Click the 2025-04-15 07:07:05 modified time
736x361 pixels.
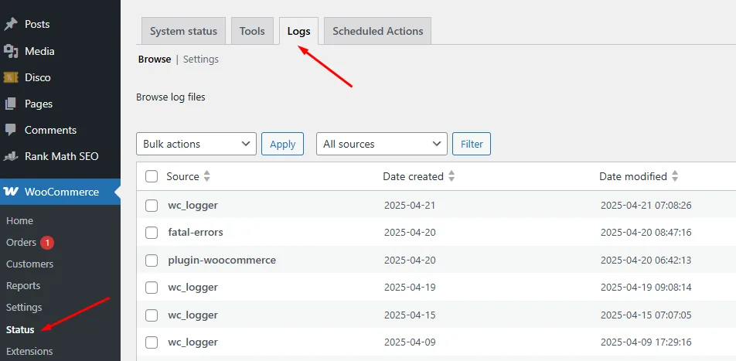[646, 315]
